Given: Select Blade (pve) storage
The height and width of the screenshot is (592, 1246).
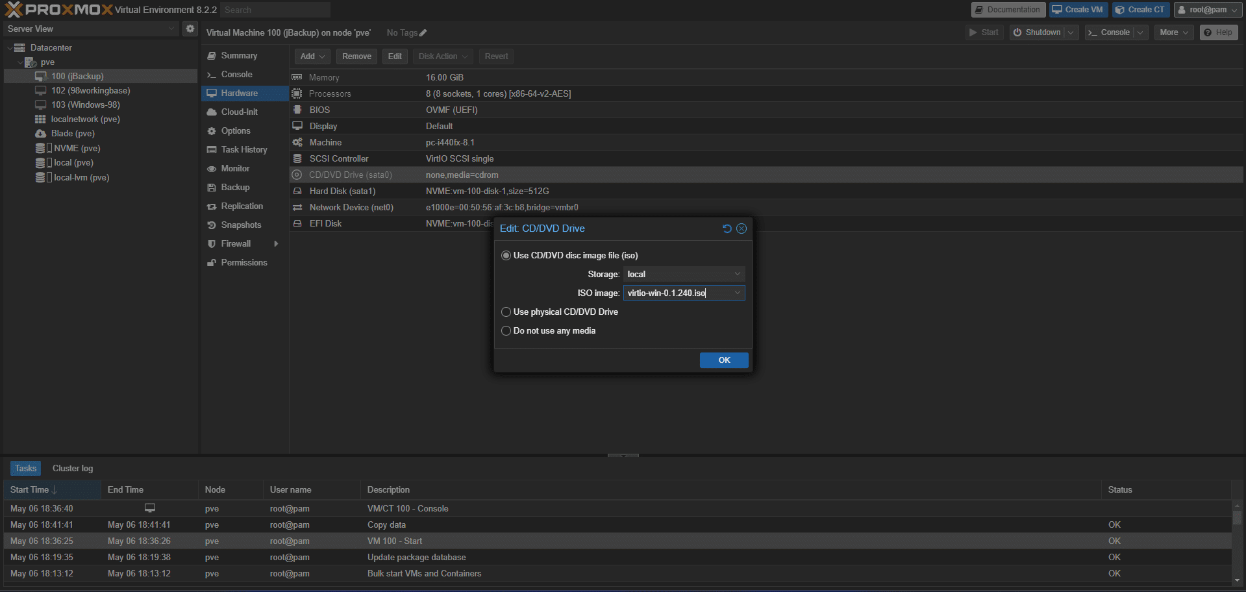Looking at the screenshot, I should tap(73, 133).
